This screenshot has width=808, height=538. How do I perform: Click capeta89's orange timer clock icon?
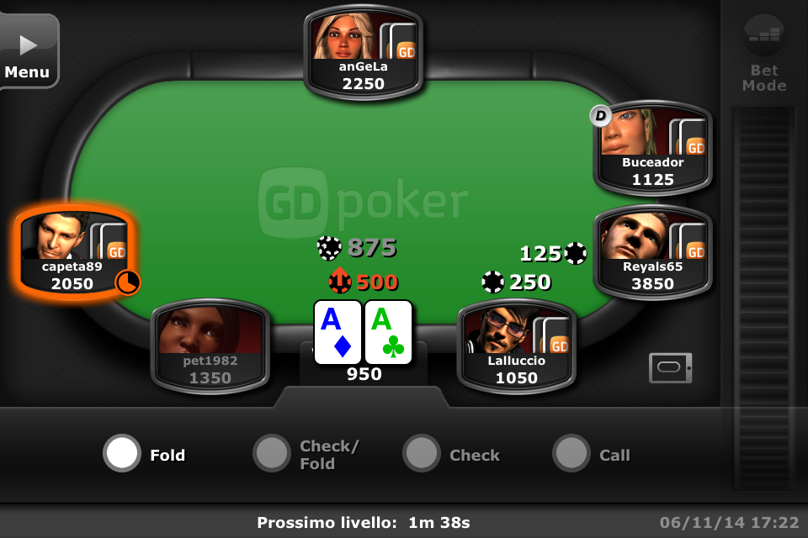click(x=127, y=282)
